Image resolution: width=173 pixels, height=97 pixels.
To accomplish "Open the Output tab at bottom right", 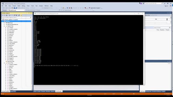I will 163,91.
